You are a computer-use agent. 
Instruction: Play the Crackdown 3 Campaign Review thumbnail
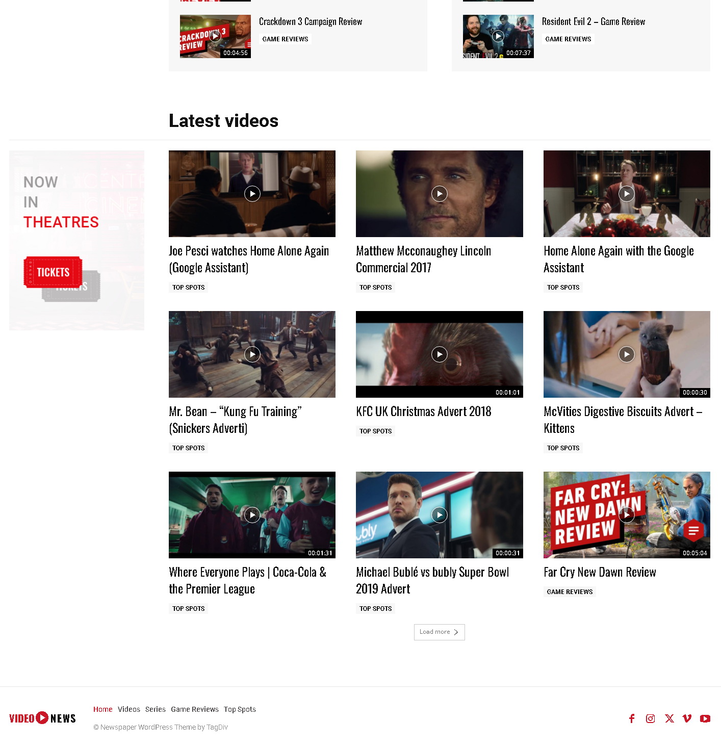[215, 36]
